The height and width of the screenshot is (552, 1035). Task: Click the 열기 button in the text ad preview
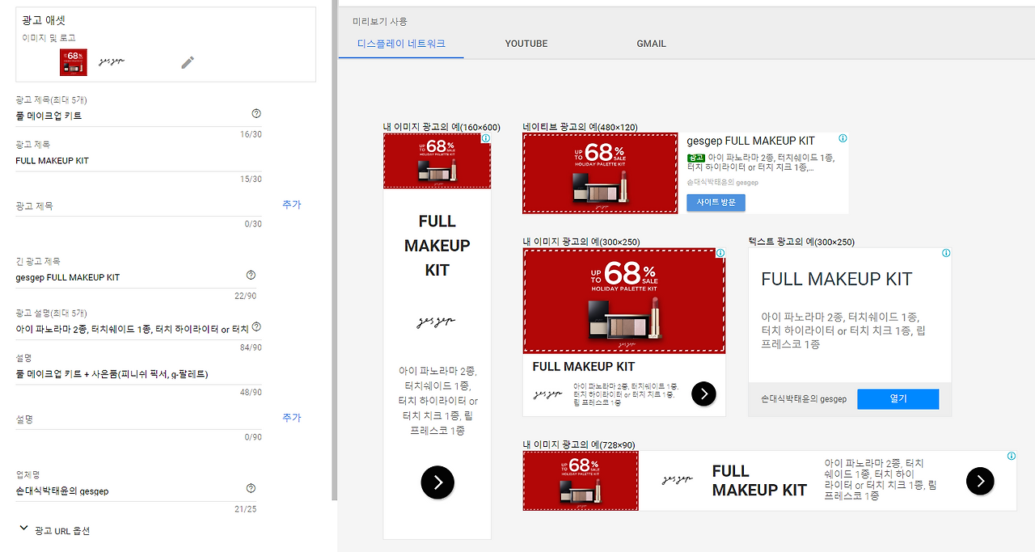click(898, 398)
